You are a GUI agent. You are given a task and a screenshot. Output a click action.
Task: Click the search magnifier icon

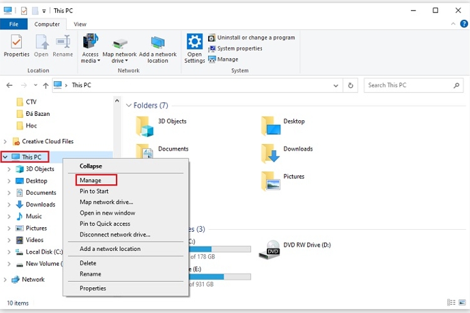coord(456,85)
